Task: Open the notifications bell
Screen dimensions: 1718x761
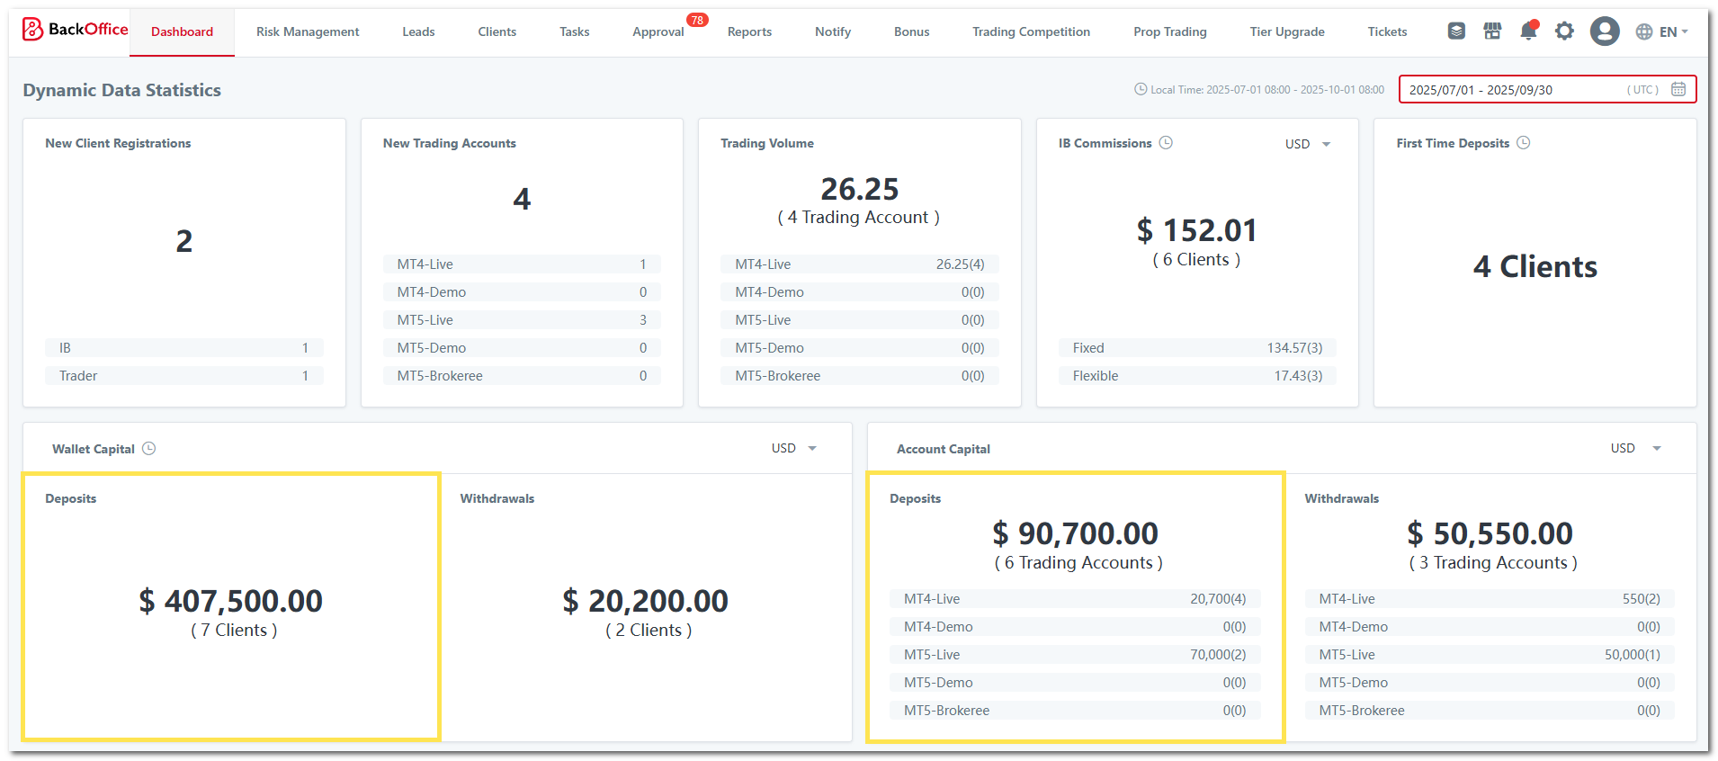Action: tap(1528, 31)
